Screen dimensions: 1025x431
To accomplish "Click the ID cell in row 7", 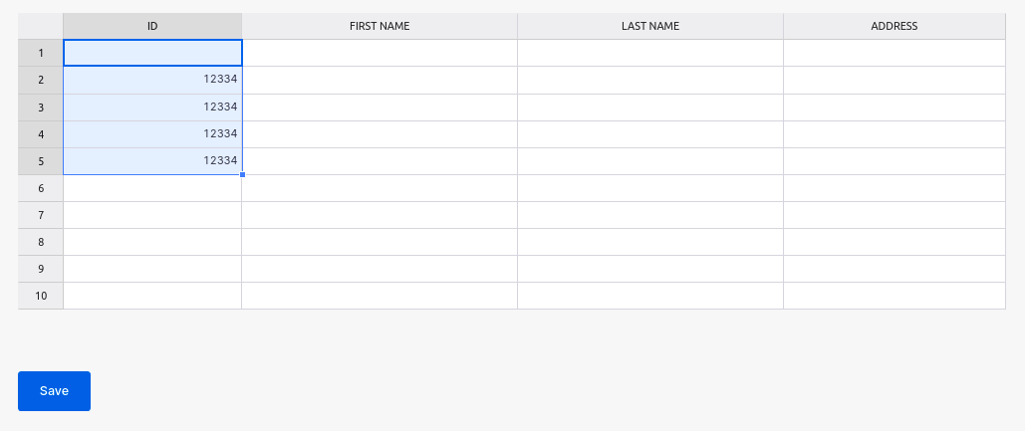I will click(152, 215).
